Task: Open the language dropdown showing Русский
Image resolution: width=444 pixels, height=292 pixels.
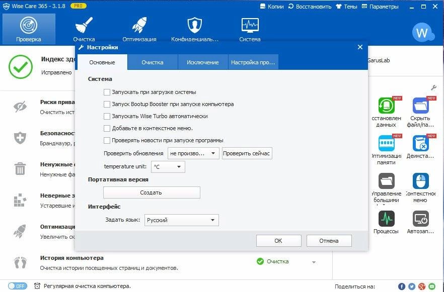Action: pos(182,220)
